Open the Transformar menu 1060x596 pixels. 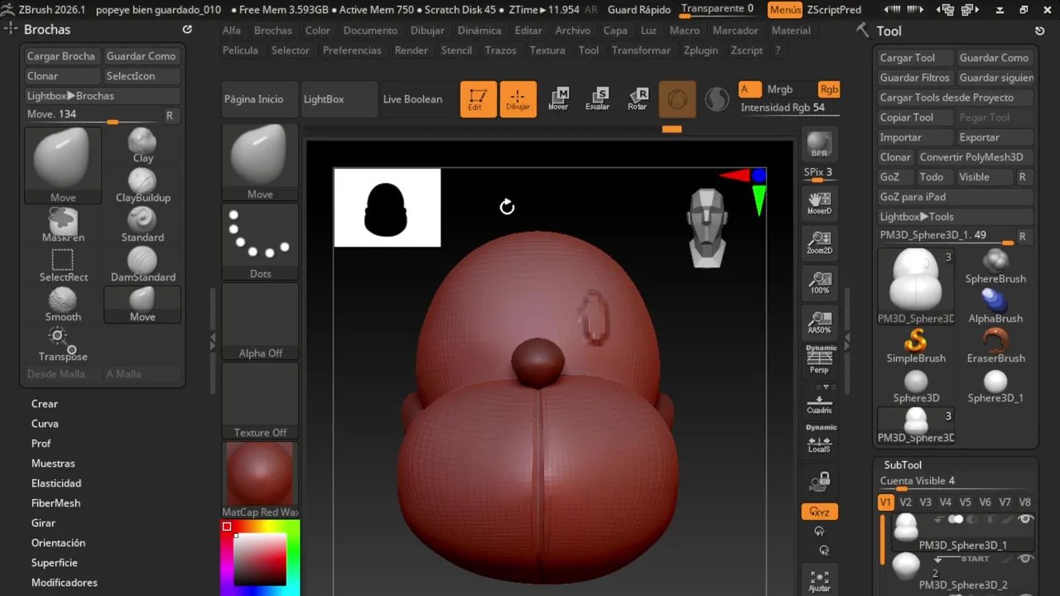pyautogui.click(x=641, y=50)
